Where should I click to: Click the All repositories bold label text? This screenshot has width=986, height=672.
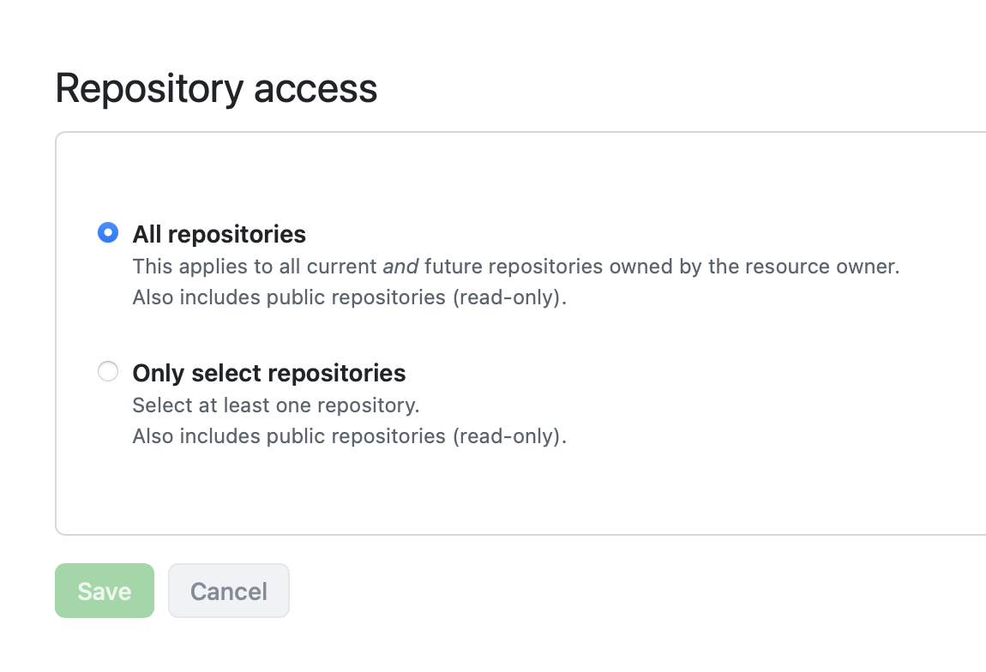point(219,233)
